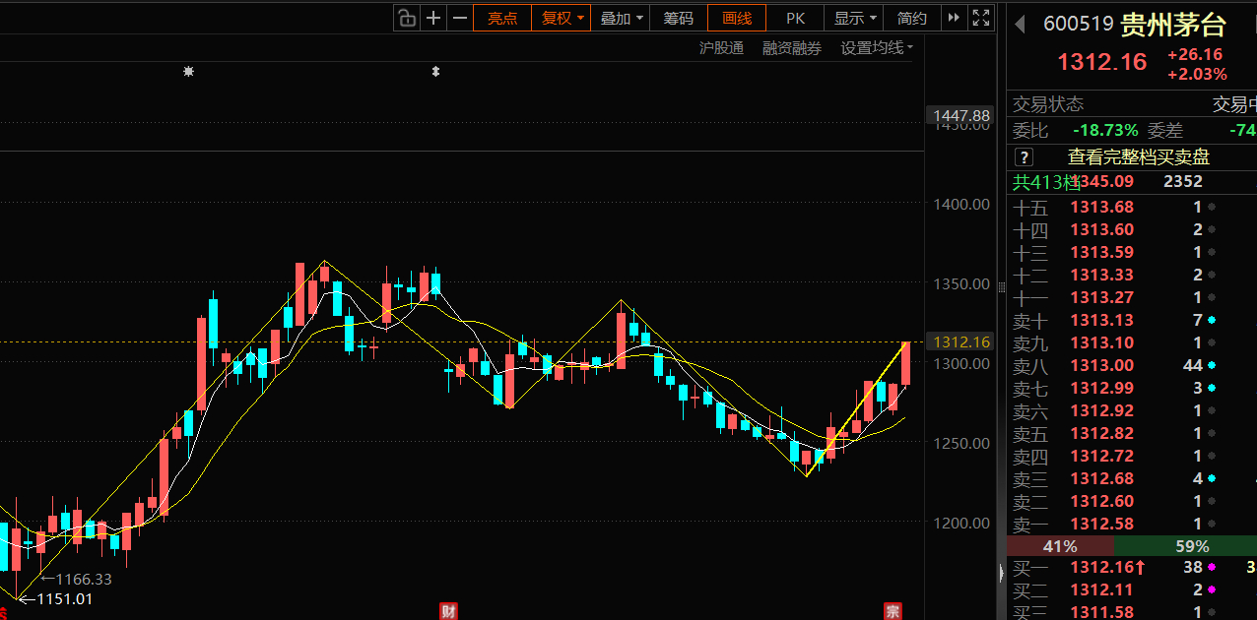Click the stock name 贵州茅台

[1173, 25]
